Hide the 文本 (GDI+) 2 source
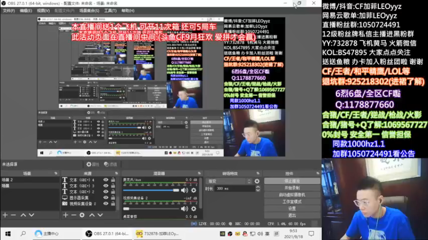This screenshot has width=428, height=240. click(105, 191)
